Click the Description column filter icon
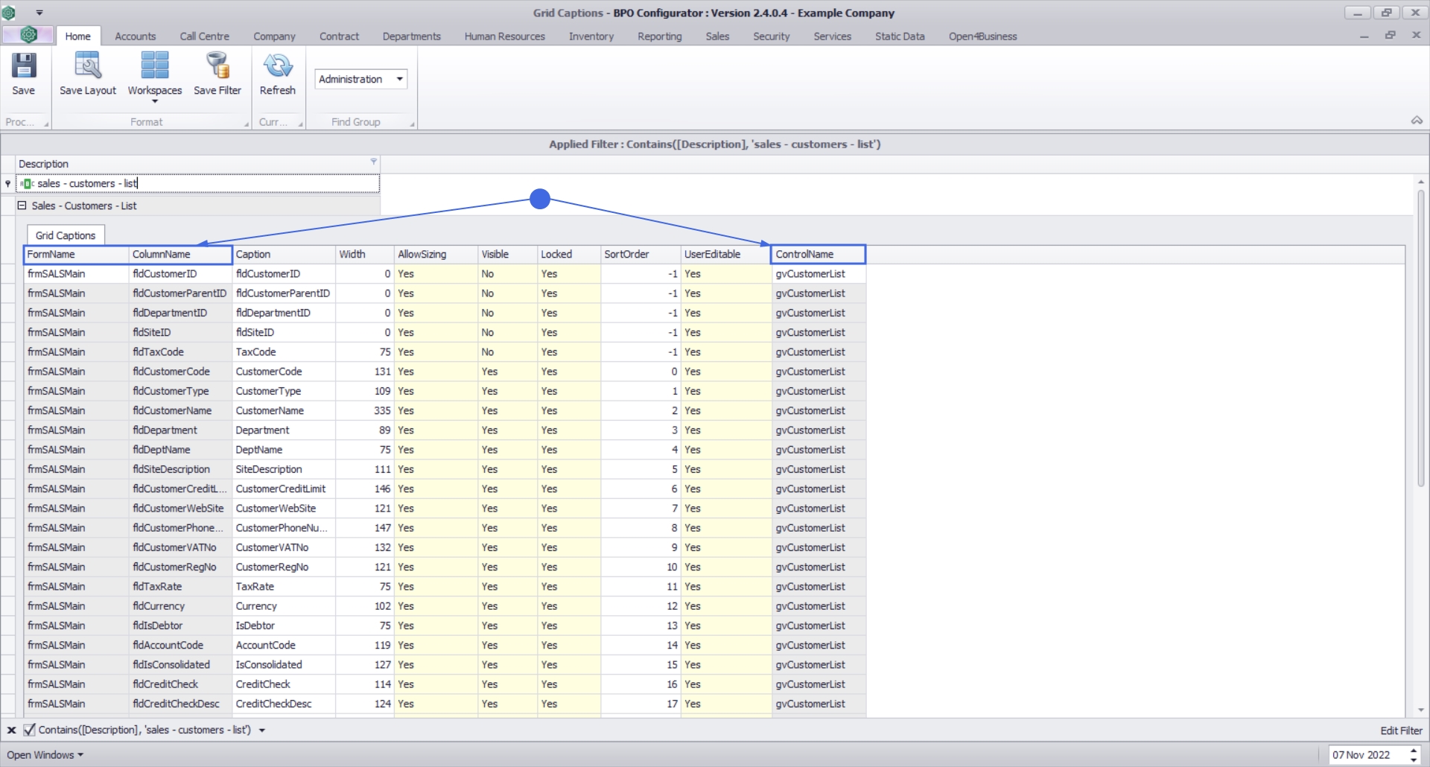The width and height of the screenshot is (1430, 767). click(x=373, y=162)
